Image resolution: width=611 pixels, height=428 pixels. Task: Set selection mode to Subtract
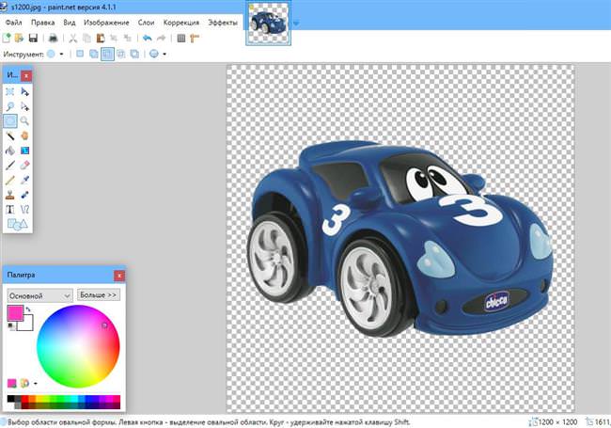pyautogui.click(x=107, y=54)
